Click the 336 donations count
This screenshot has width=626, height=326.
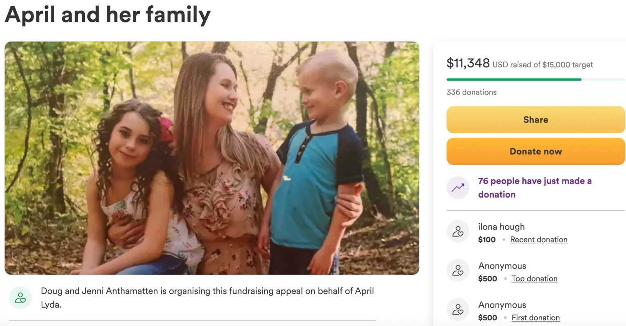(x=471, y=92)
